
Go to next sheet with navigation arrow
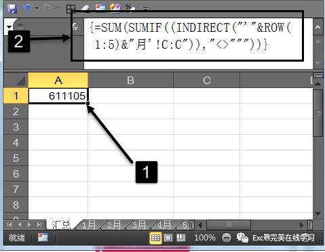point(29,225)
